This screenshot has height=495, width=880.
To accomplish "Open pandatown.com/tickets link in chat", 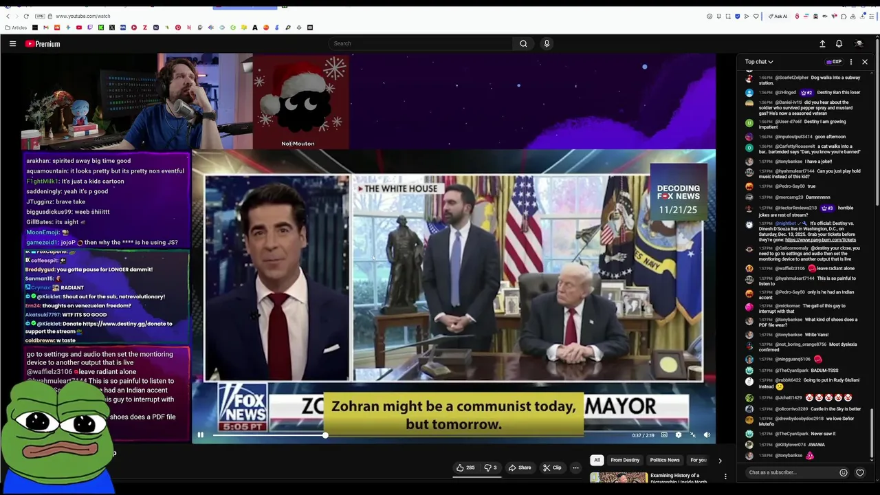I will pyautogui.click(x=820, y=240).
